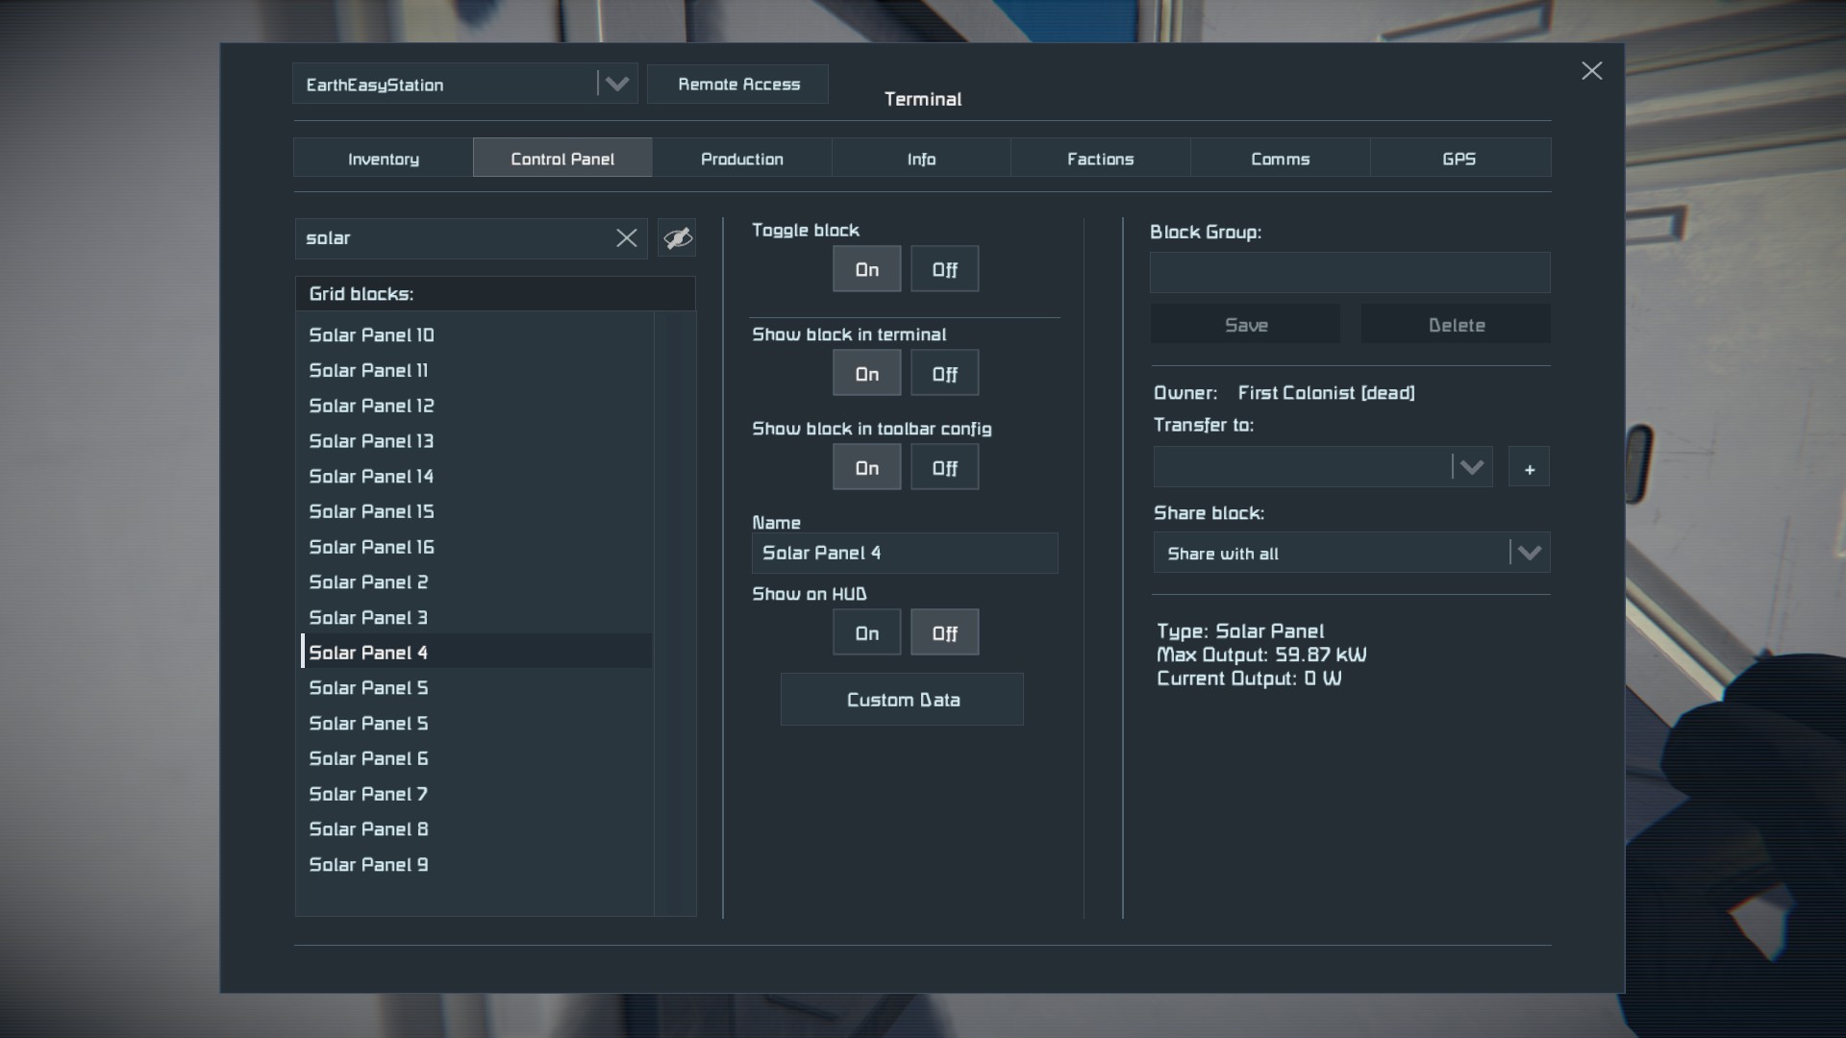Select Solar Panel 12 in list

(371, 406)
